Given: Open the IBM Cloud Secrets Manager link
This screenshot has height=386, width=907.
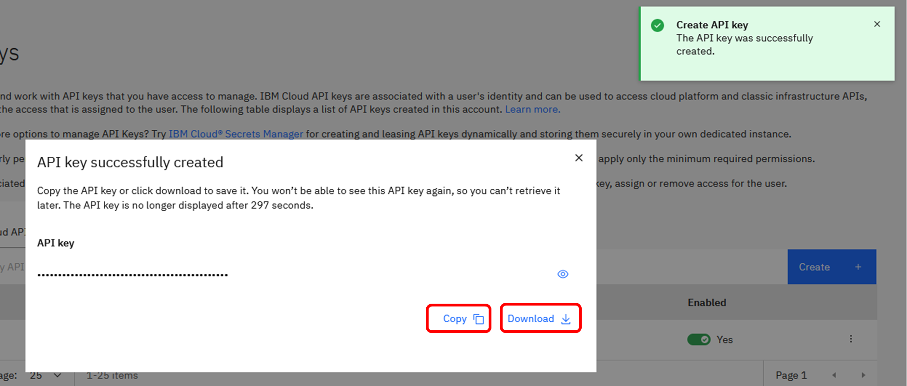Looking at the screenshot, I should tap(235, 134).
